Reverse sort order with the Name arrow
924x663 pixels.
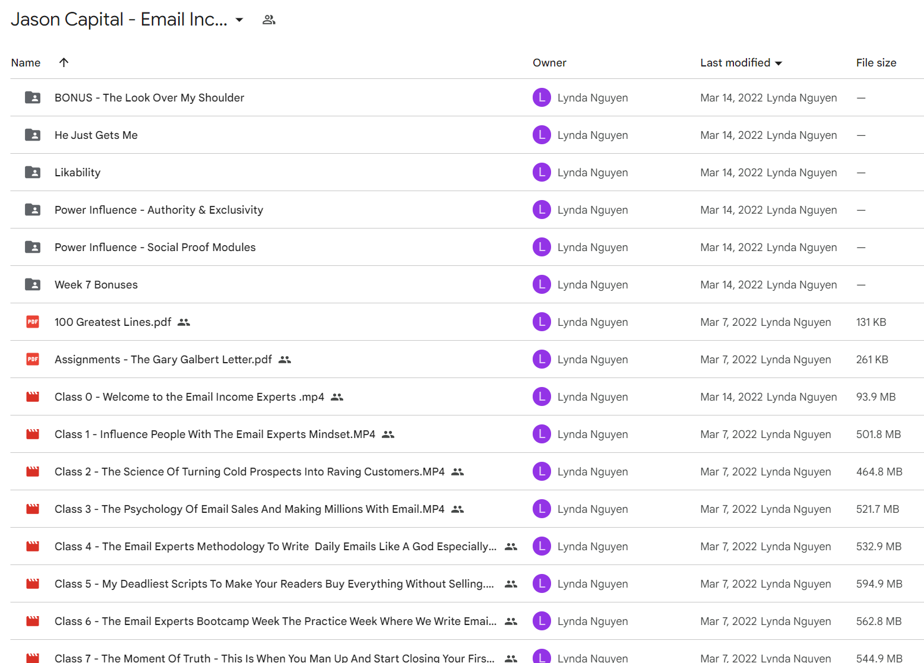[64, 62]
